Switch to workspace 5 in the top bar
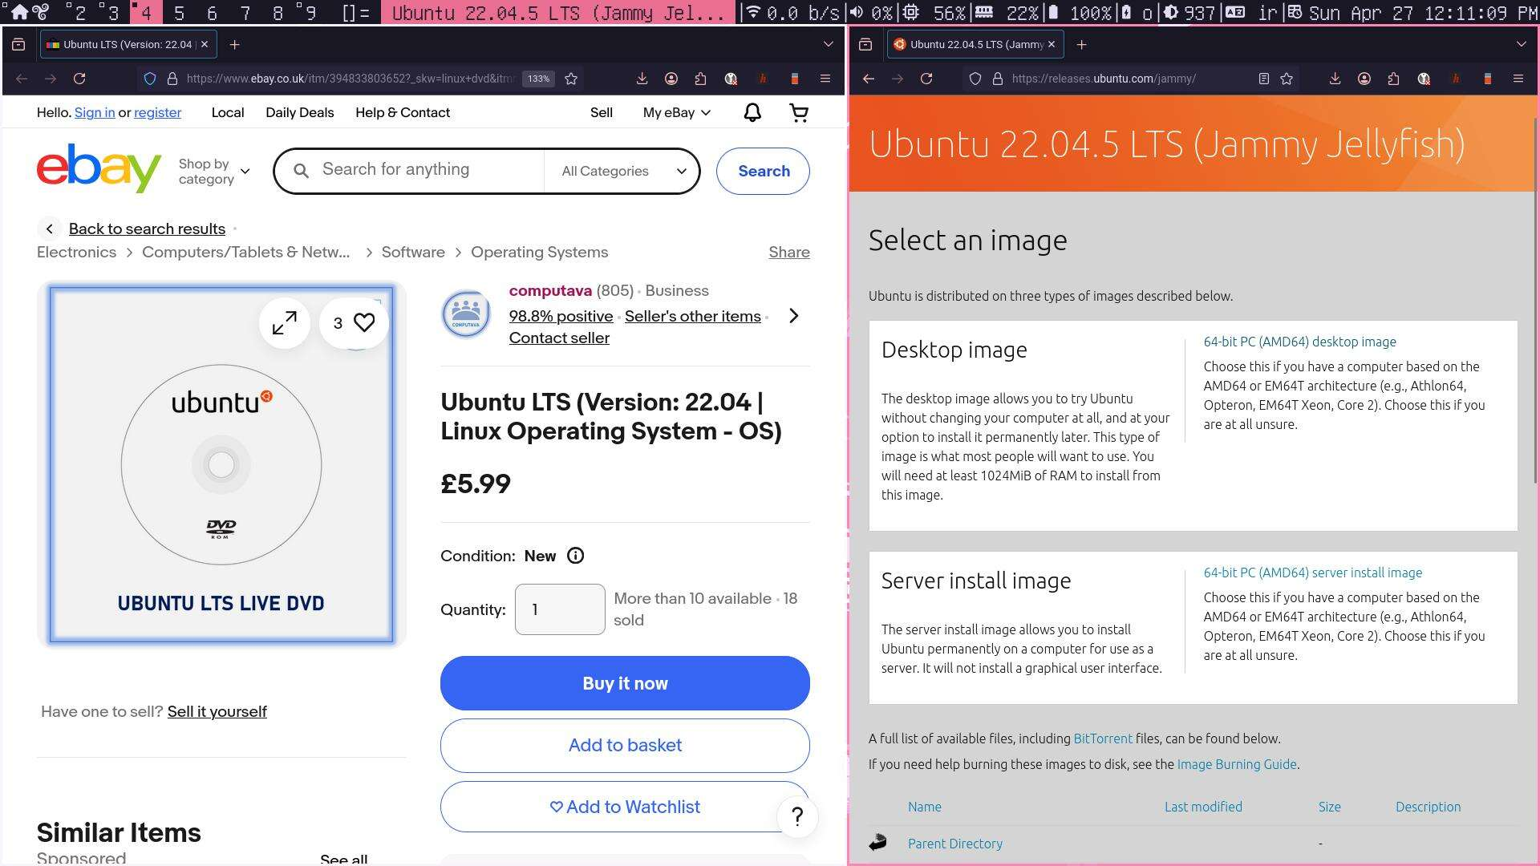This screenshot has height=866, width=1540. [x=179, y=13]
